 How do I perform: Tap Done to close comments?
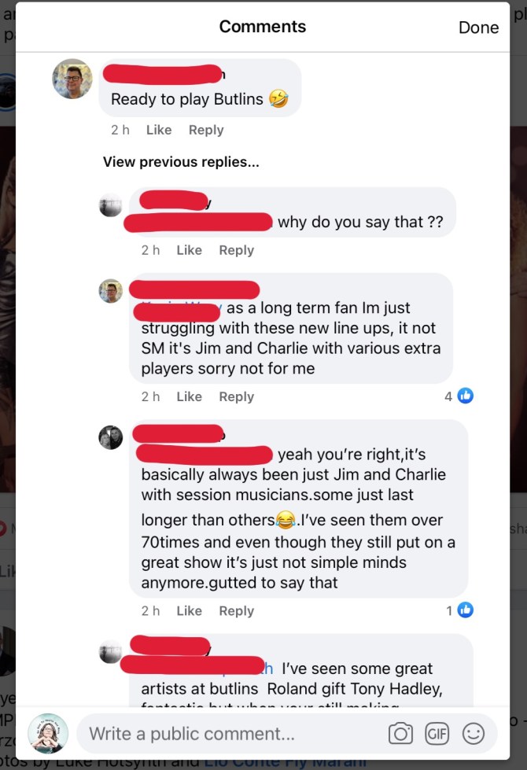point(478,28)
